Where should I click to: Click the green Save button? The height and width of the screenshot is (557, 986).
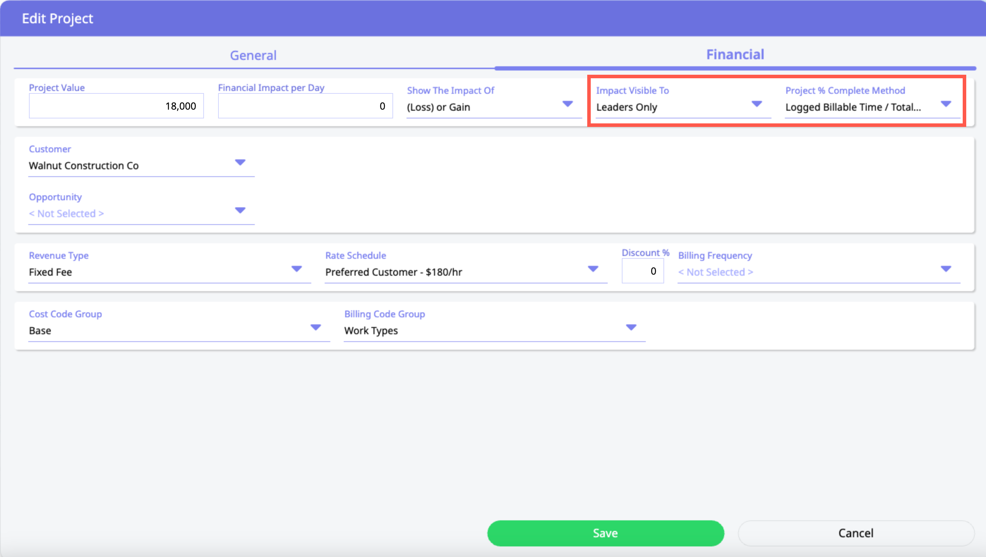605,533
